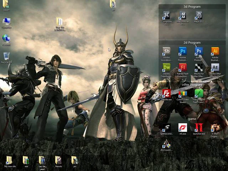Image resolution: width=228 pixels, height=171 pixels.
Task: Launch the SplitSecond game shortcut
Action: pos(166,129)
